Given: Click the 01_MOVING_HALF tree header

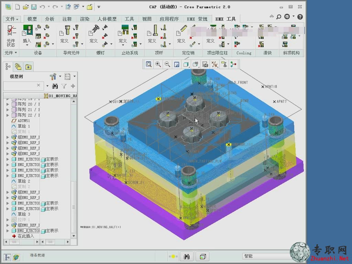Looking at the screenshot, I should click(x=60, y=96).
